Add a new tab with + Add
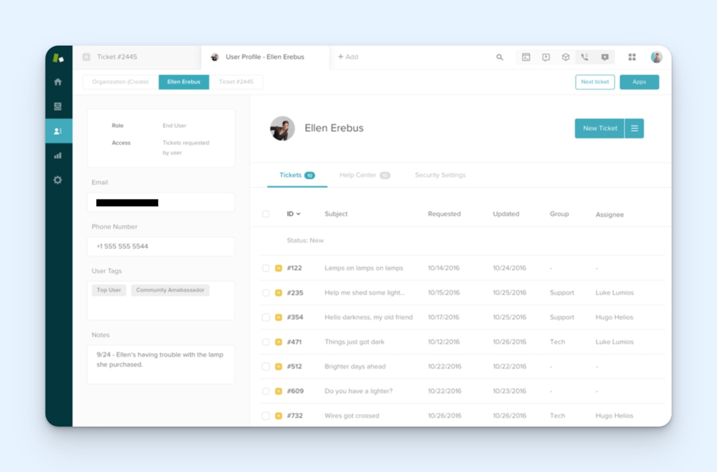The width and height of the screenshot is (717, 472). pos(348,57)
